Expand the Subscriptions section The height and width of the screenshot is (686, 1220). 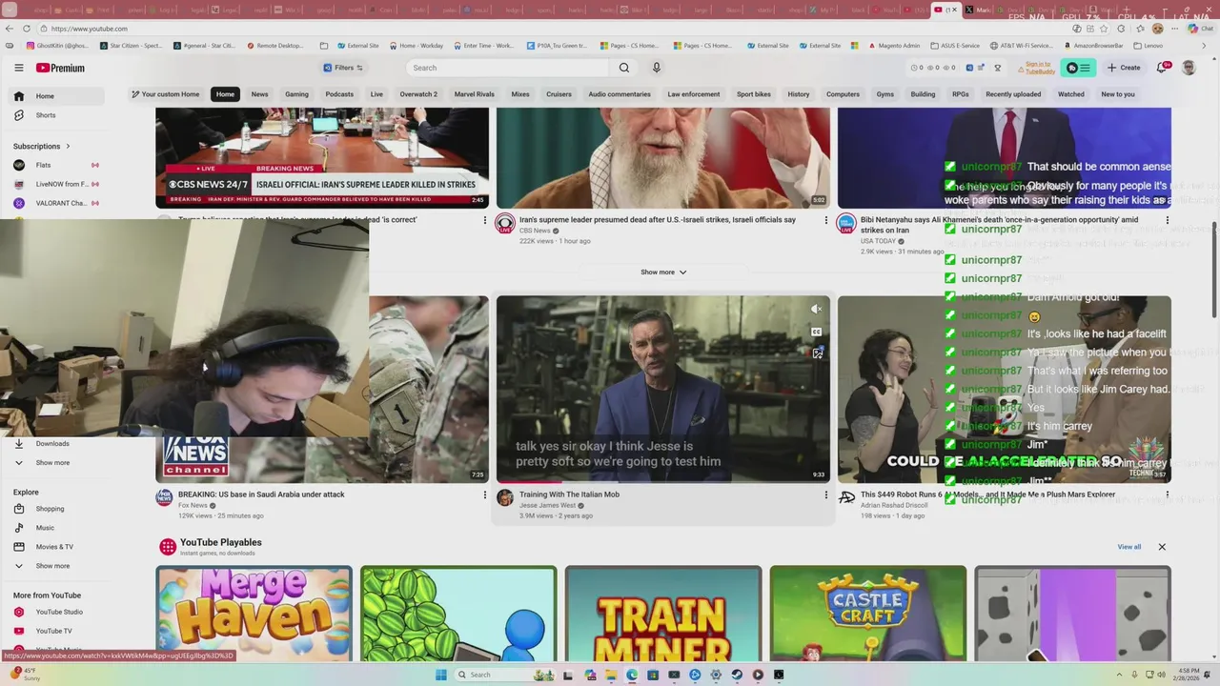tap(43, 146)
